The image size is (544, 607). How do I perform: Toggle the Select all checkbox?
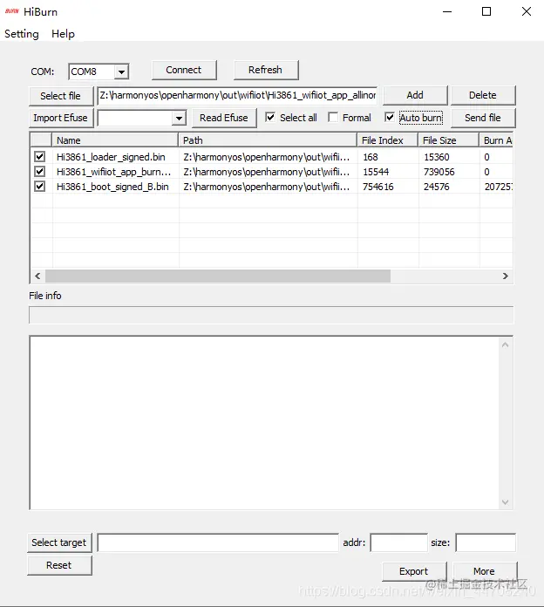pos(270,117)
